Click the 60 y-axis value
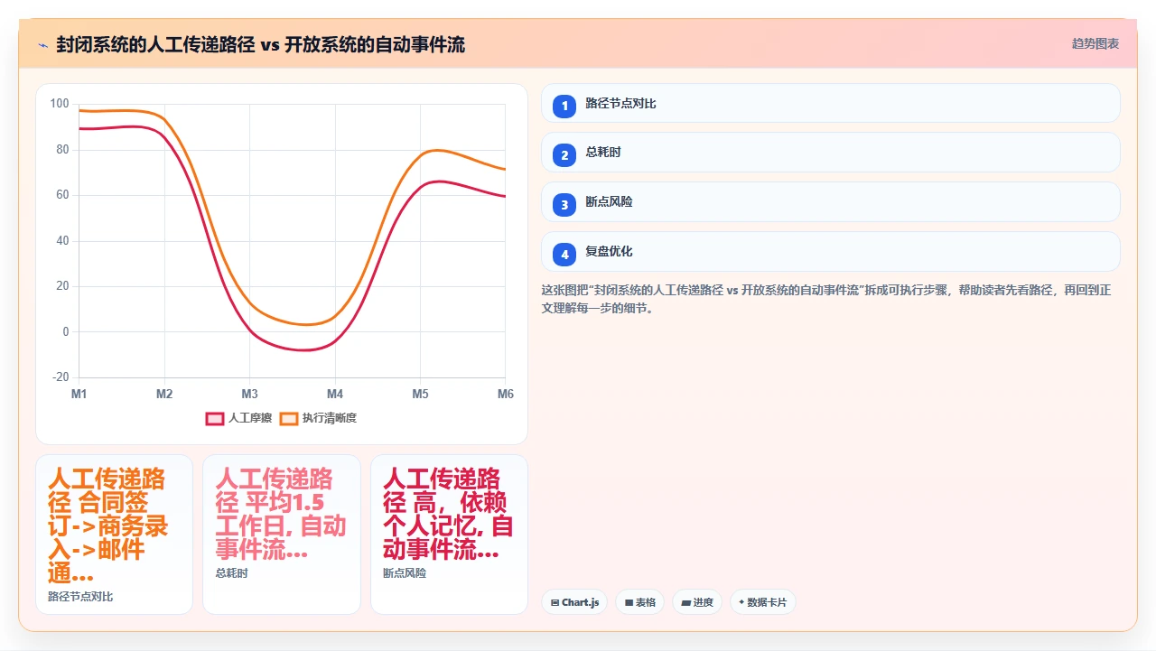Image resolution: width=1156 pixels, height=651 pixels. [x=62, y=195]
